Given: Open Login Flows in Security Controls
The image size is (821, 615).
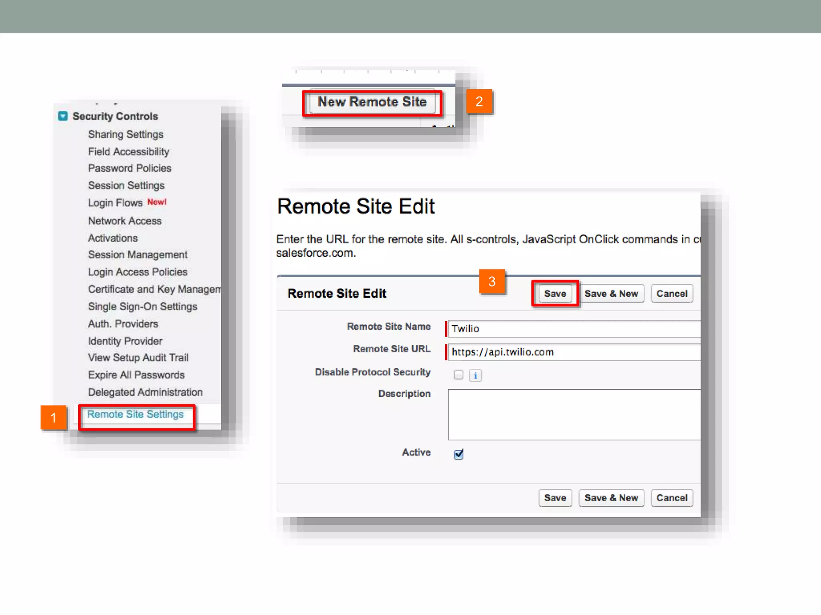Looking at the screenshot, I should point(115,203).
